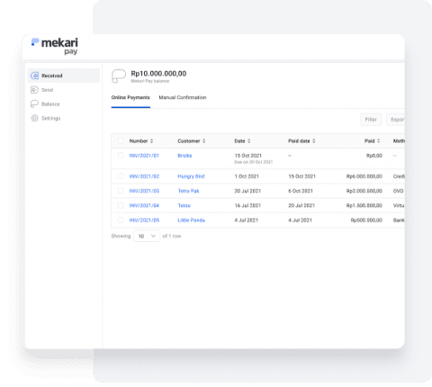
Task: Click the balance chat-bubble icon beside Rp10.000.000,00
Action: pyautogui.click(x=119, y=76)
